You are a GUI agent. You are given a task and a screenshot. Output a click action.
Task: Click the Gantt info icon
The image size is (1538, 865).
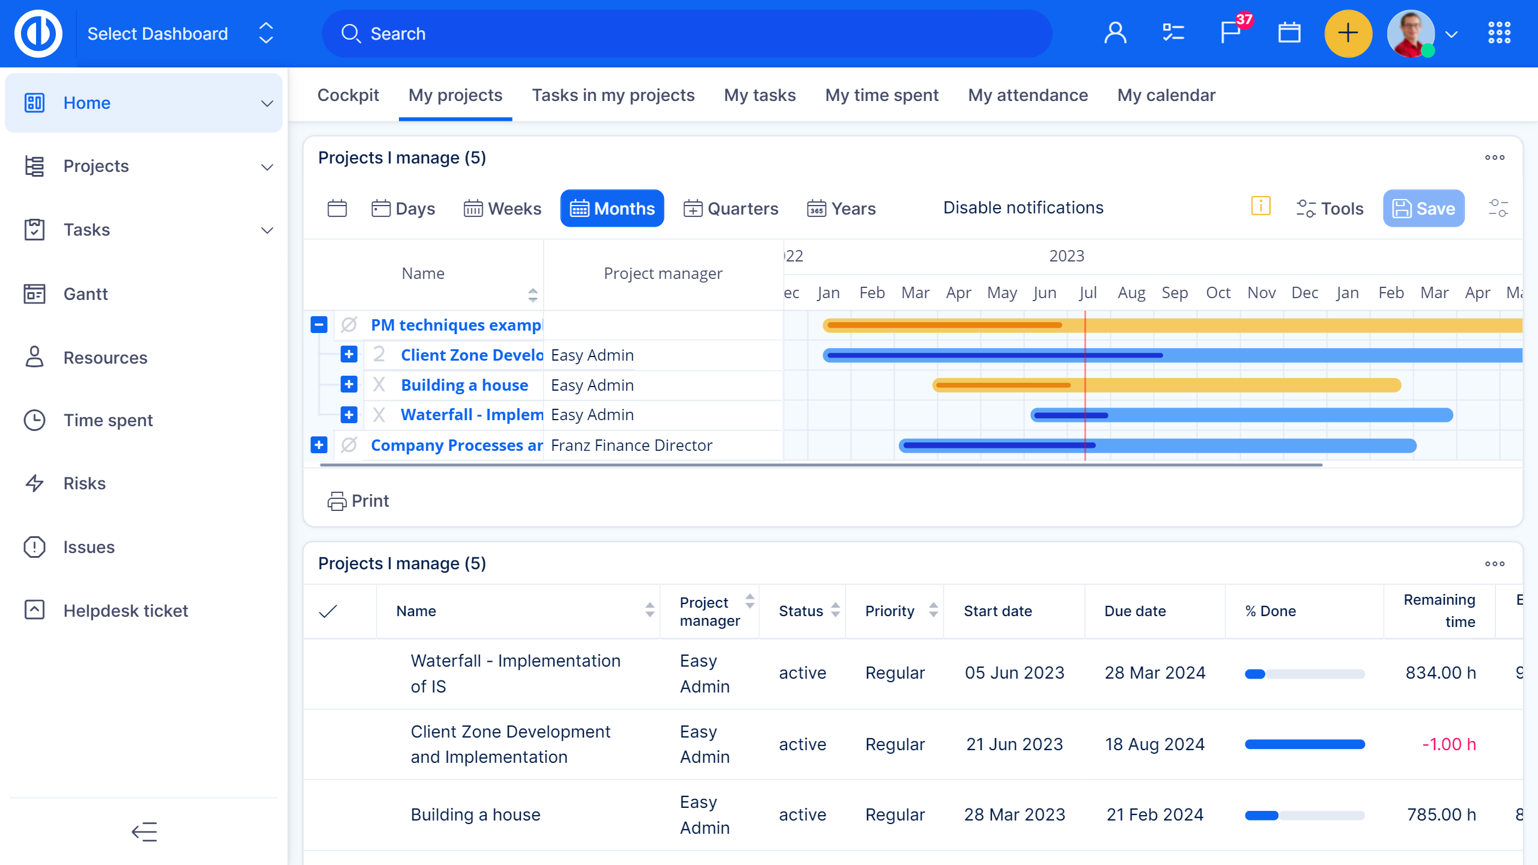[x=1260, y=206]
